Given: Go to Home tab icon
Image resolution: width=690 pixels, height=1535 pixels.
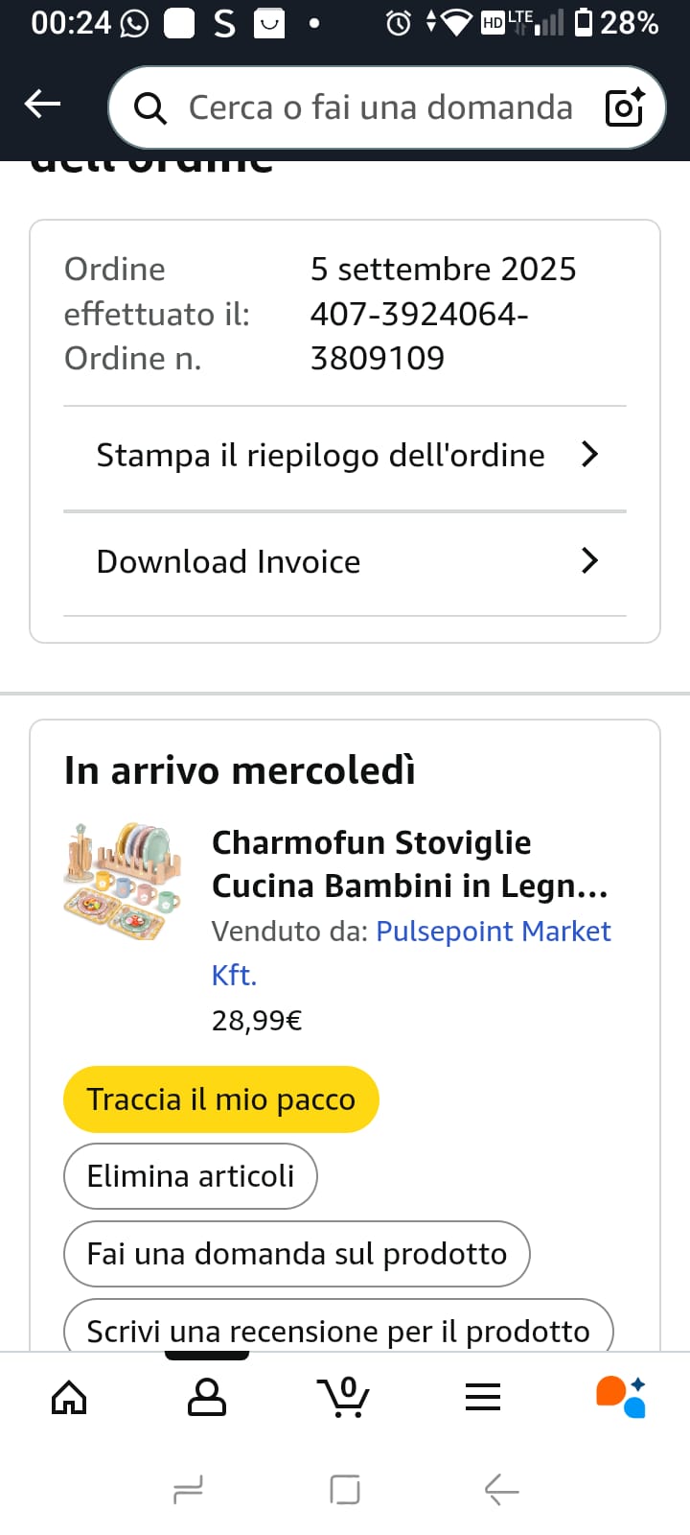Looking at the screenshot, I should [x=69, y=1397].
